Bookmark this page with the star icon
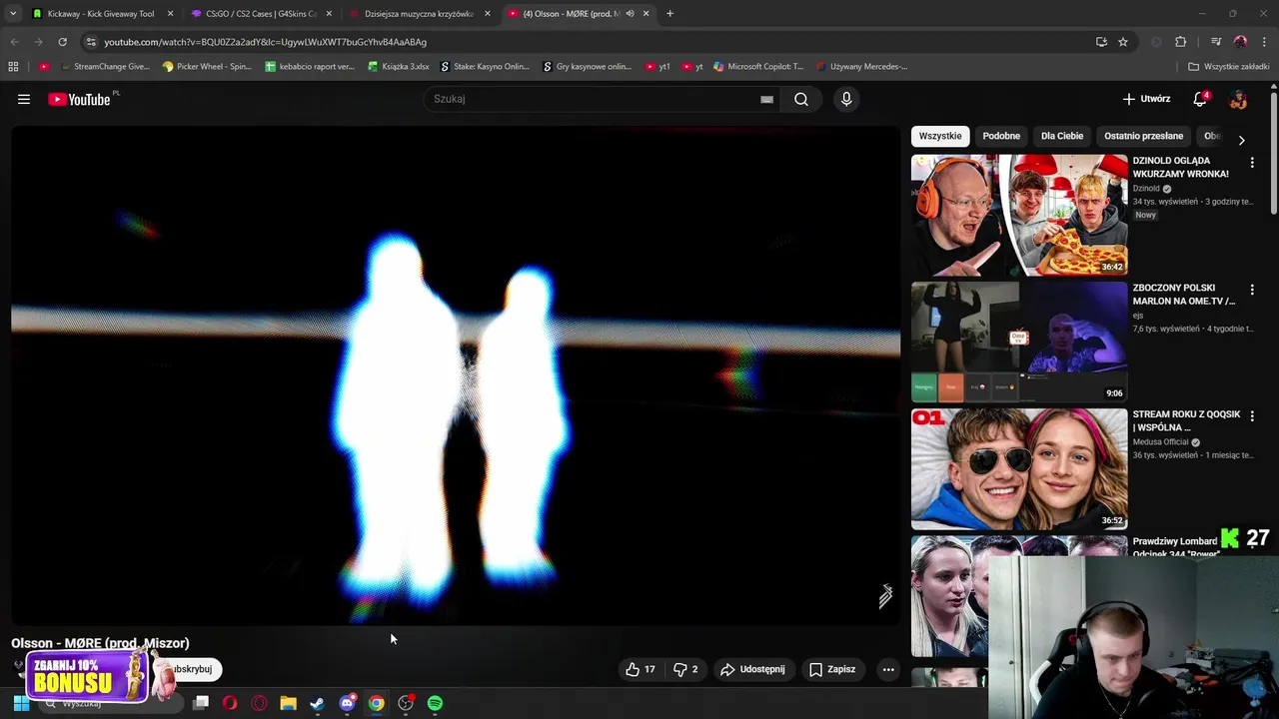This screenshot has width=1279, height=719. pos(1123,42)
